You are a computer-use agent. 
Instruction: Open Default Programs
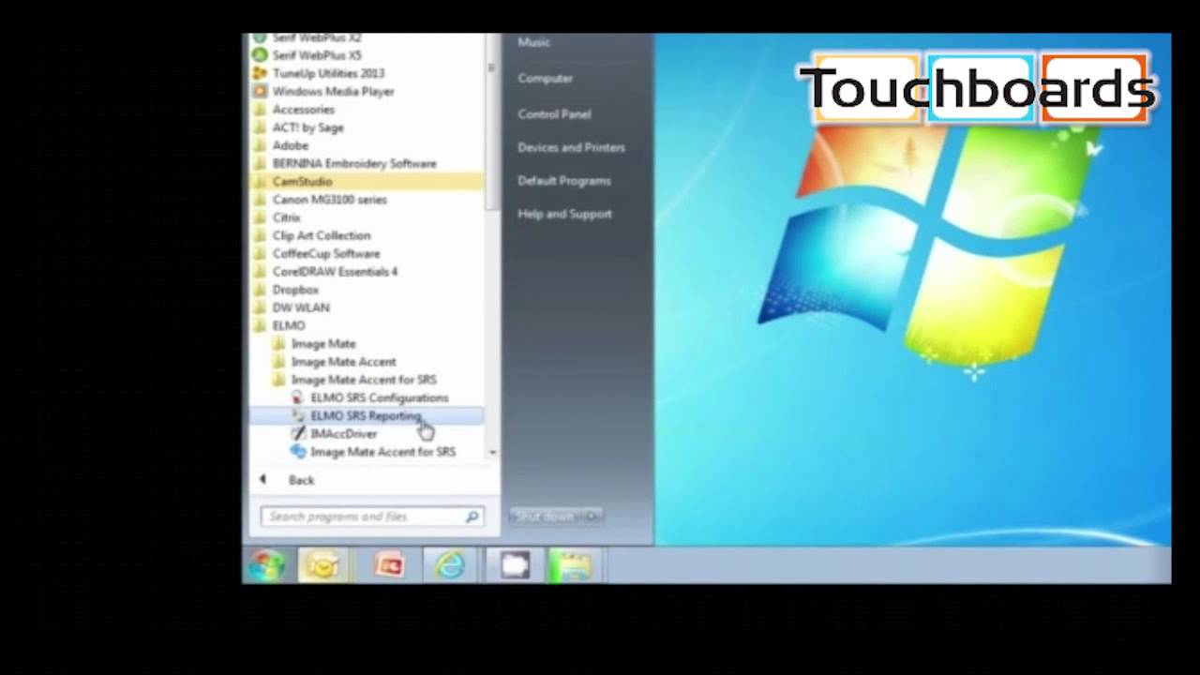click(563, 180)
